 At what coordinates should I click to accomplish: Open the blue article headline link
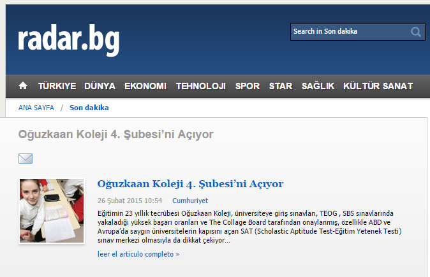[x=190, y=184]
